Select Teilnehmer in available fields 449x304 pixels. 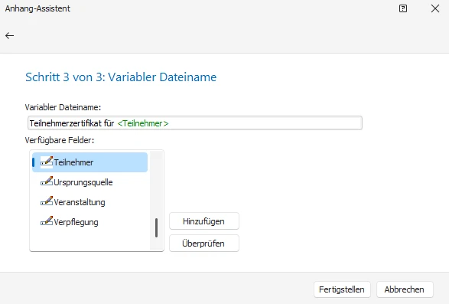90,162
